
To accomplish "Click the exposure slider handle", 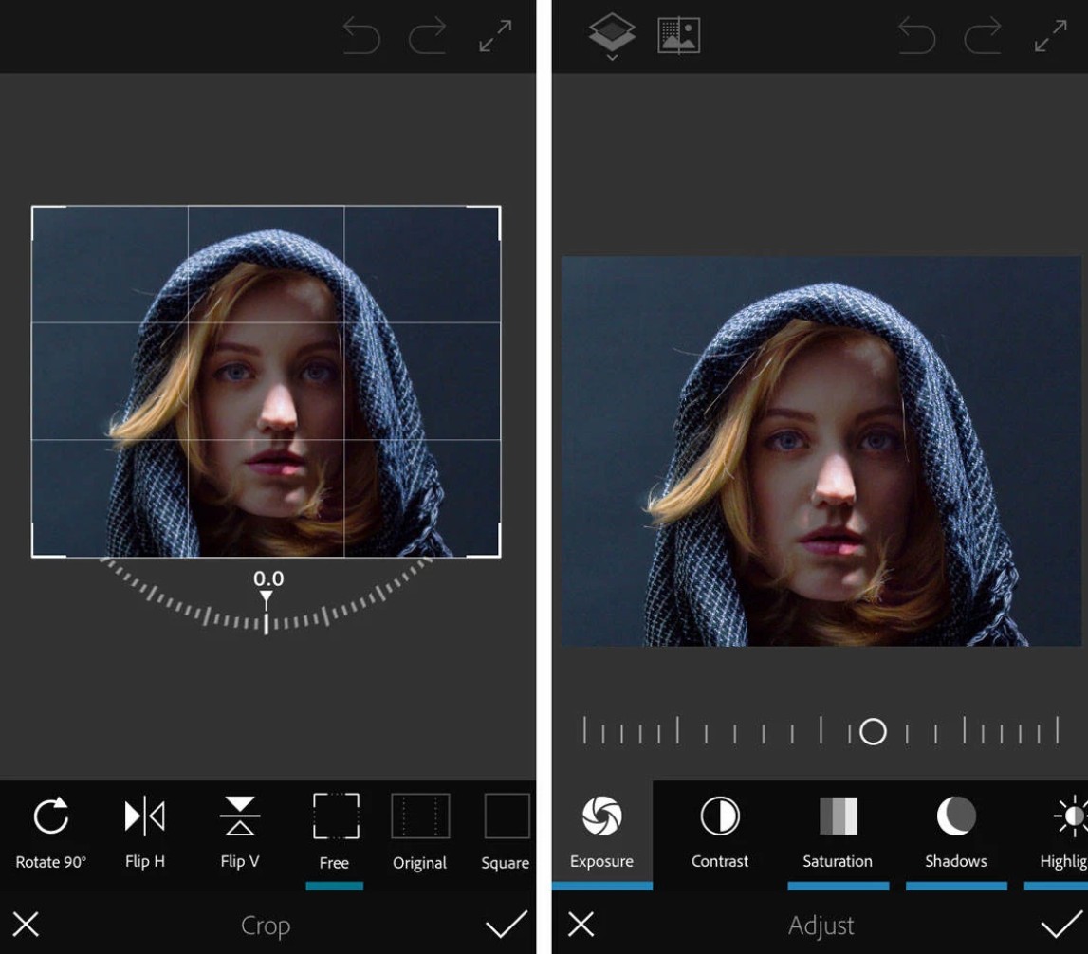I will tap(873, 731).
